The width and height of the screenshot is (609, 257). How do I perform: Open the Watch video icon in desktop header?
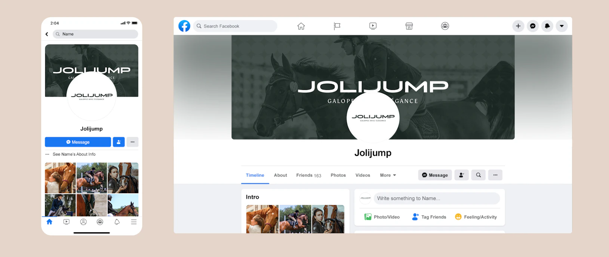pyautogui.click(x=373, y=26)
